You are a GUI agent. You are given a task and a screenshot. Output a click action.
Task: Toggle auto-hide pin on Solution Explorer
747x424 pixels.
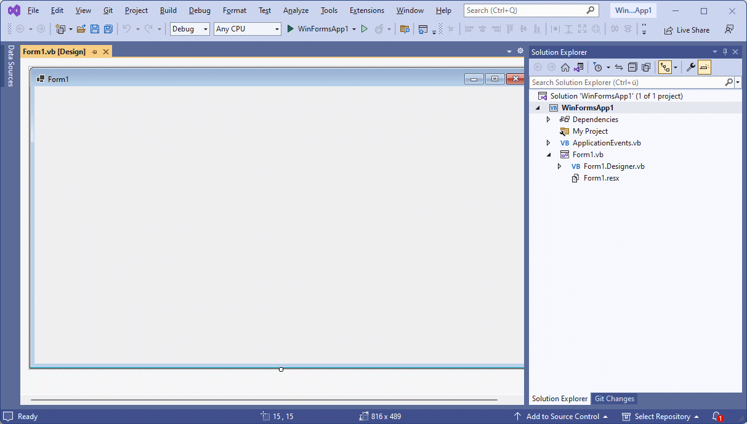(x=725, y=52)
